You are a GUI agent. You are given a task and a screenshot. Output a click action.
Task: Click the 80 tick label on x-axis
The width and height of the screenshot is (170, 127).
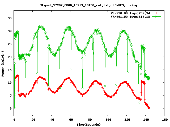point(89,120)
